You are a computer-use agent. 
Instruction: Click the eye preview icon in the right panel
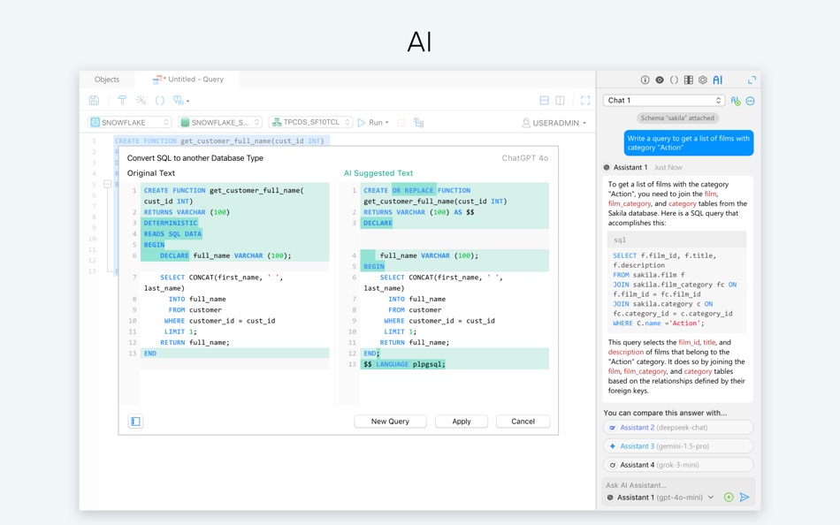pyautogui.click(x=660, y=80)
